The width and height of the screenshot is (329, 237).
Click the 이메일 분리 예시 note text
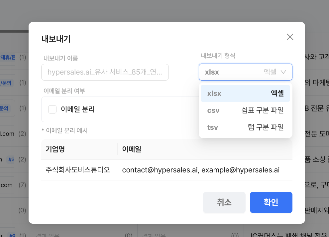coord(64,130)
